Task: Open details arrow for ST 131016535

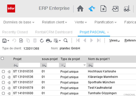Action: 9,72
